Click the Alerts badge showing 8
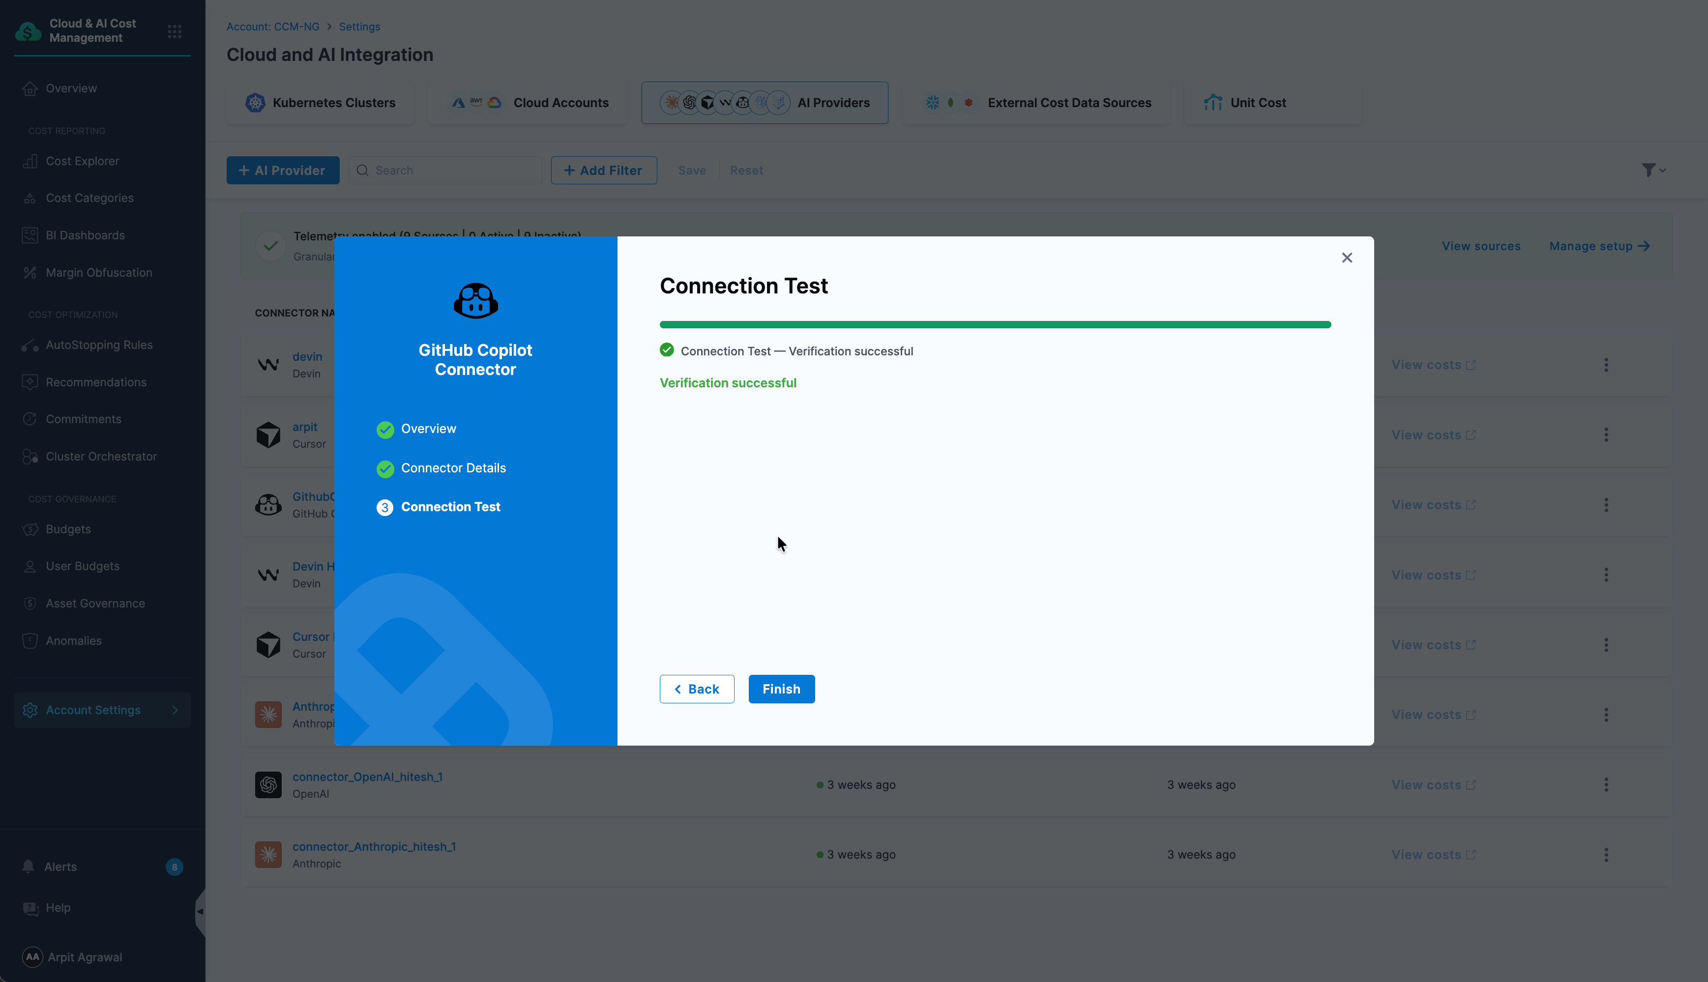The height and width of the screenshot is (982, 1708). (174, 867)
